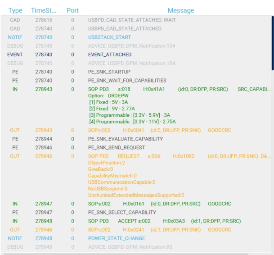Select the USBPD_CAD_STATE_ATTACHED message

click(x=125, y=28)
